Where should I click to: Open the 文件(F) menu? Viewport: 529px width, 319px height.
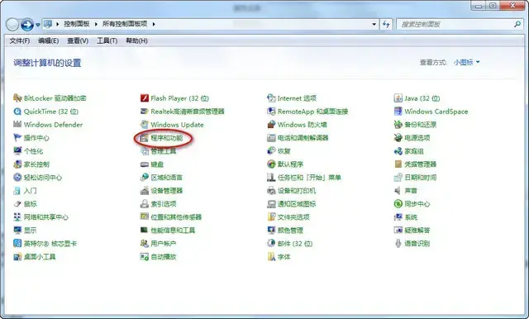point(20,40)
